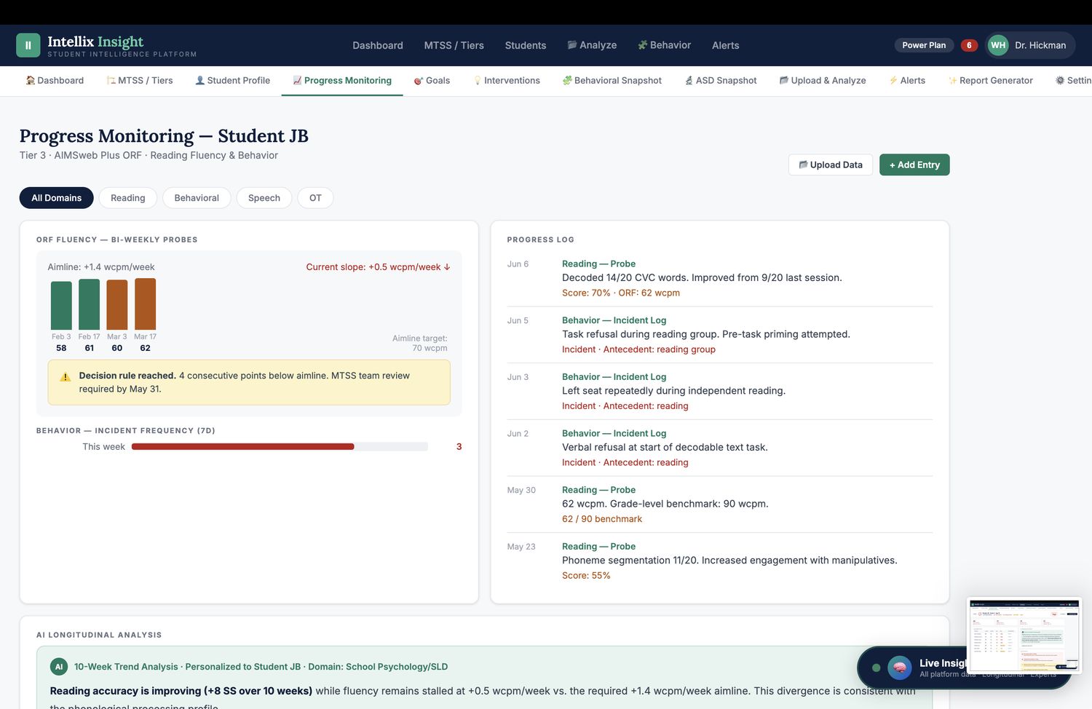Open Analyze in the top navigation
Image resolution: width=1092 pixels, height=709 pixels.
(x=592, y=45)
